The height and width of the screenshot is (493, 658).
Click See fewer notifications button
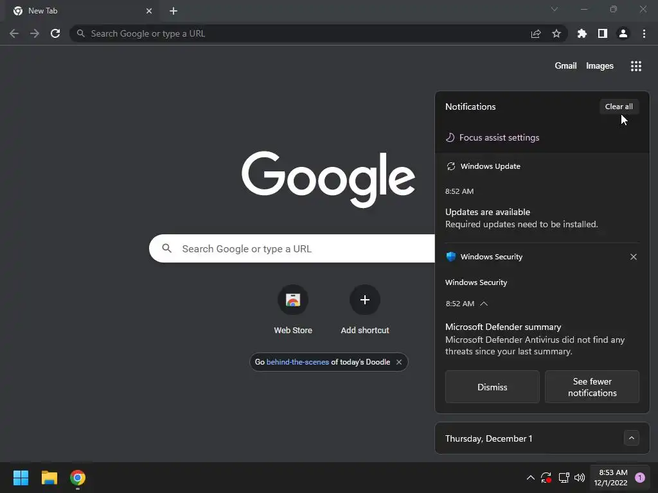(592, 387)
